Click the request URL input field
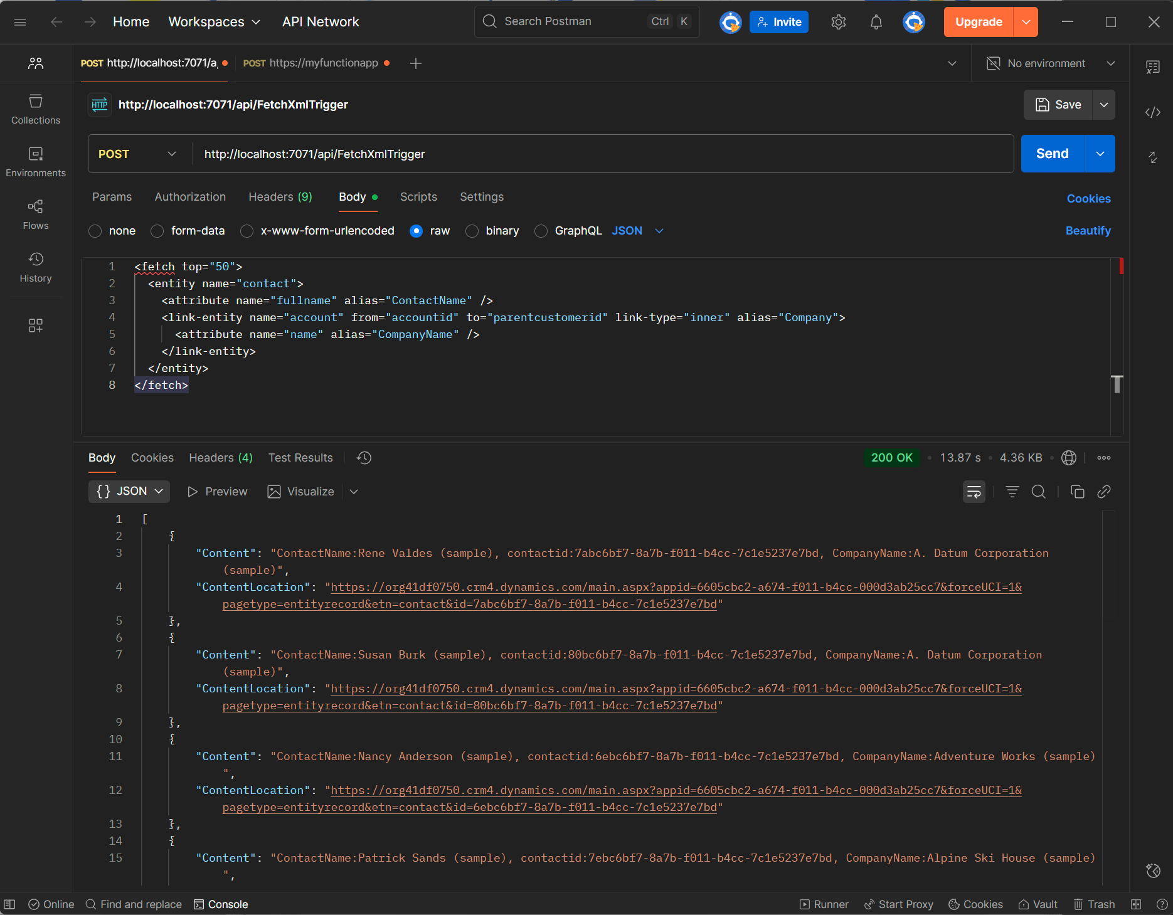Viewport: 1173px width, 915px height. (602, 154)
